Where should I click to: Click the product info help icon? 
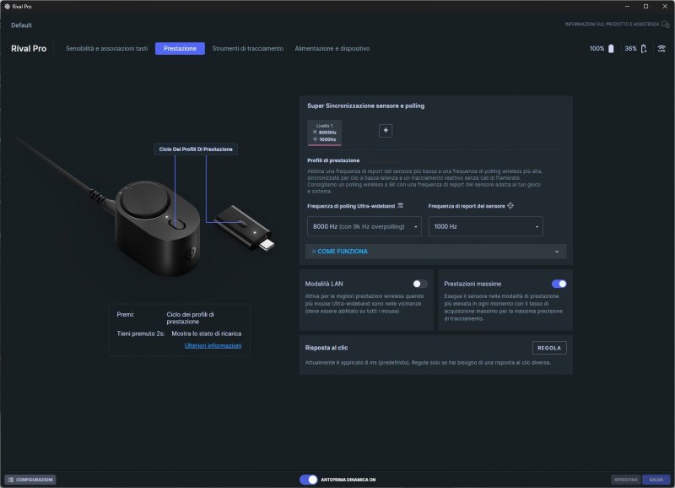pos(665,24)
